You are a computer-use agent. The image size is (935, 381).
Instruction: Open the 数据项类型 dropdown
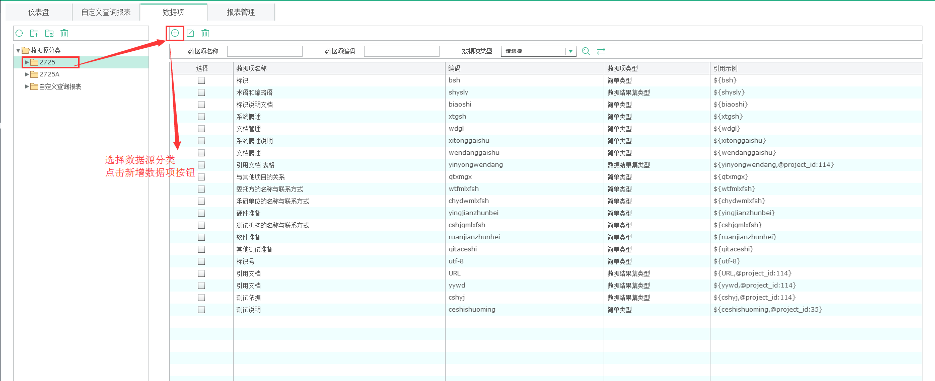[570, 51]
